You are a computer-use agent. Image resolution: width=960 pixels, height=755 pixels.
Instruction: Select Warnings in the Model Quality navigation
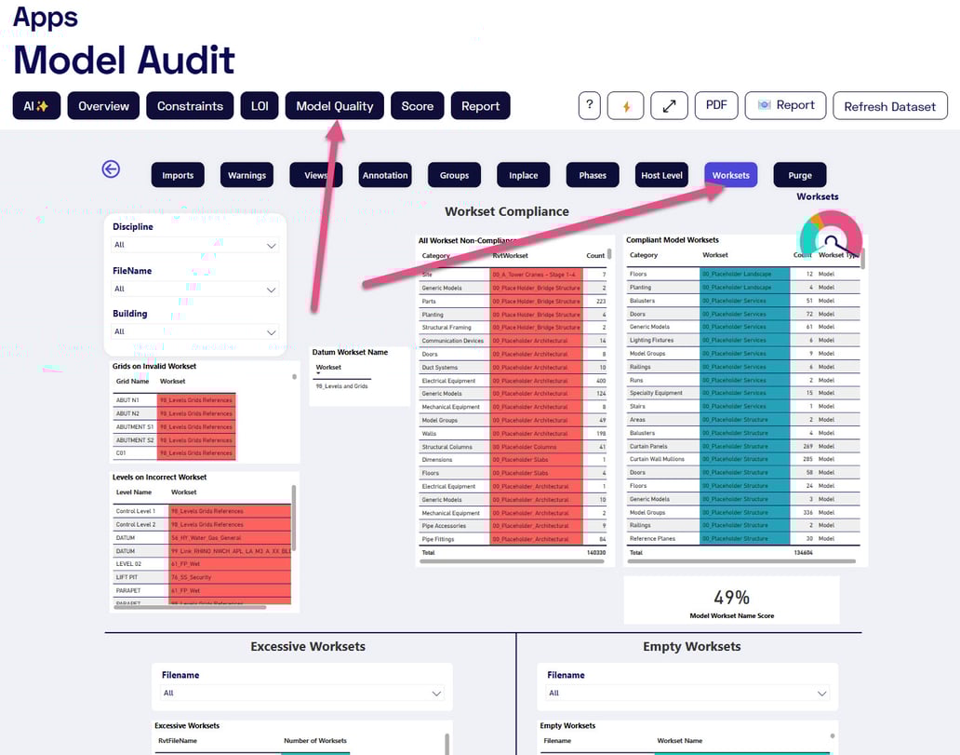tap(247, 174)
